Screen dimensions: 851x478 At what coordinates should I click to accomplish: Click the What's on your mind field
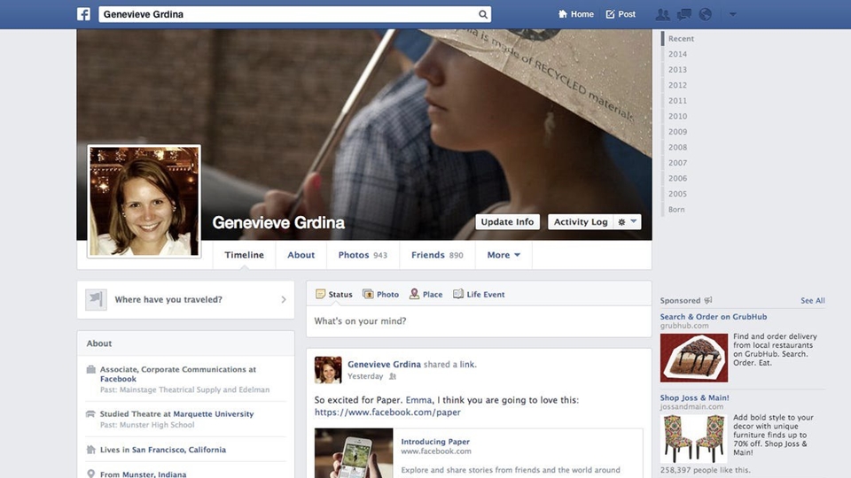click(x=479, y=321)
